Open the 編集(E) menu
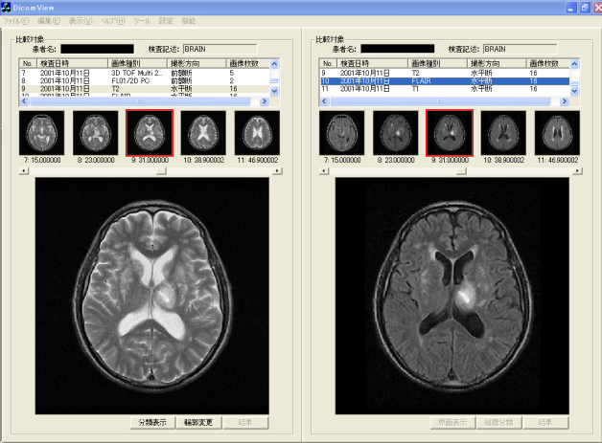Screen dimensions: 602x443 pyautogui.click(x=49, y=20)
